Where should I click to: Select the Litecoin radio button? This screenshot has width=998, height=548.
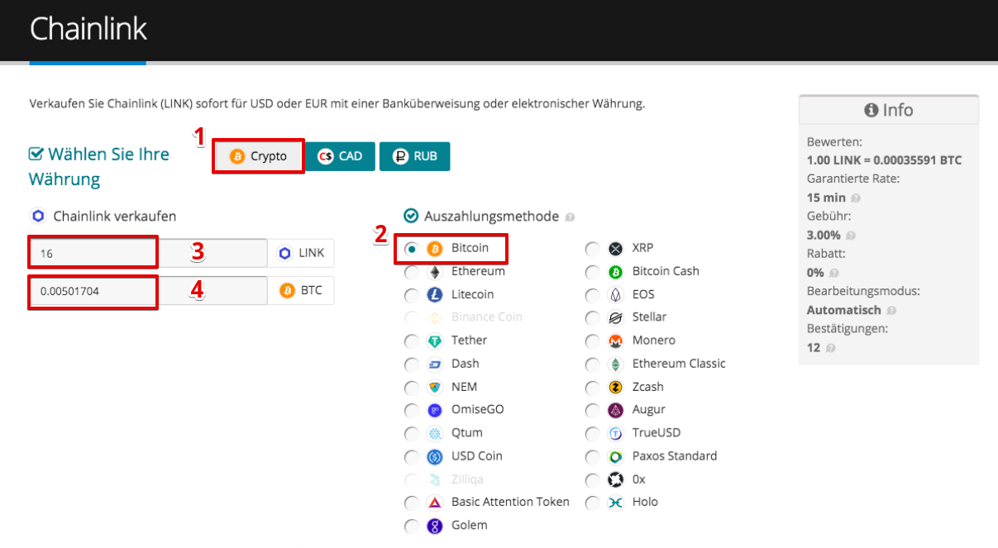[x=411, y=294]
